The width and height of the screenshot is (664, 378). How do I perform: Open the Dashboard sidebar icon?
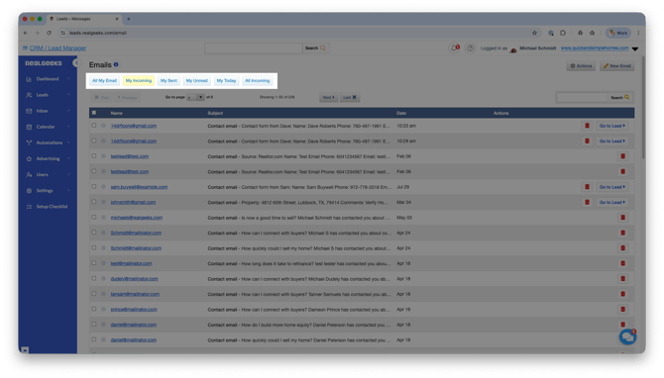coord(29,79)
